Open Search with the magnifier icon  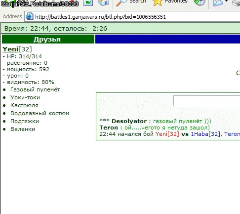(121, 3)
